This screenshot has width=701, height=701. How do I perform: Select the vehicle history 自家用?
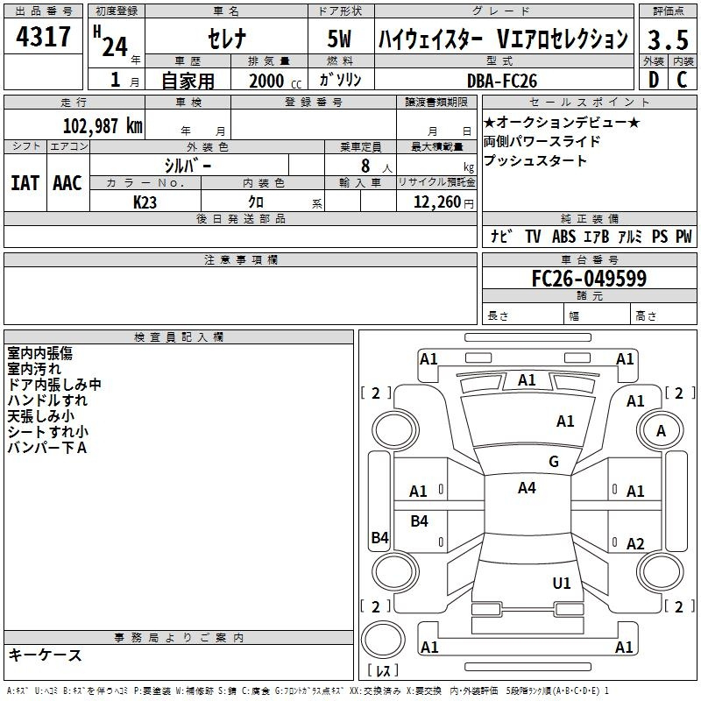(188, 81)
